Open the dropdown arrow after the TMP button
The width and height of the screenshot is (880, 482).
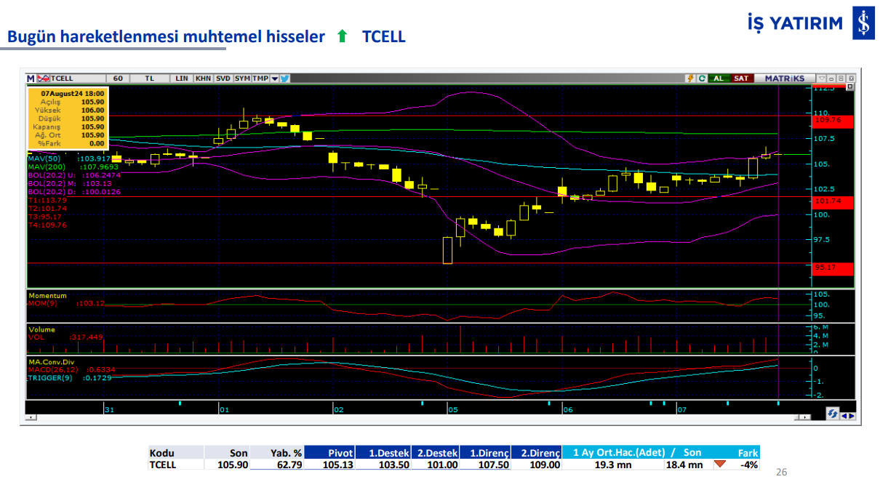(x=274, y=78)
